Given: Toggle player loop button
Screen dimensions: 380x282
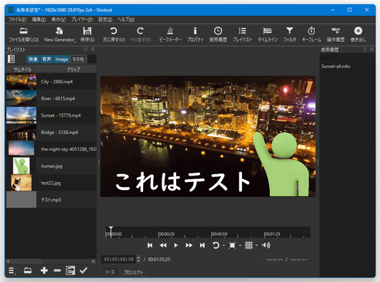Looking at the screenshot, I should 216,245.
